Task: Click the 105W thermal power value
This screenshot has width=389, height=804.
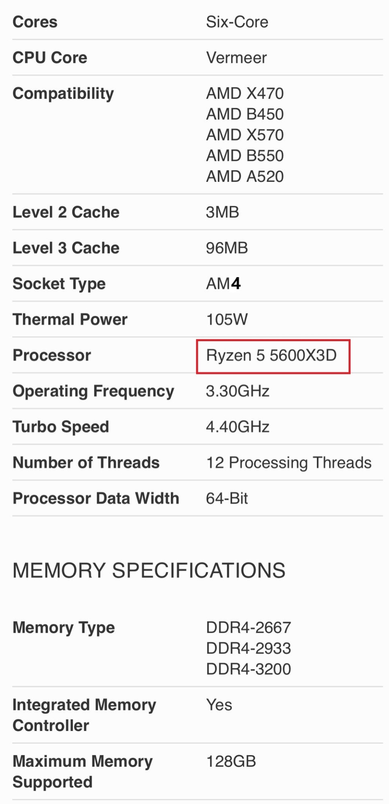Action: [227, 319]
